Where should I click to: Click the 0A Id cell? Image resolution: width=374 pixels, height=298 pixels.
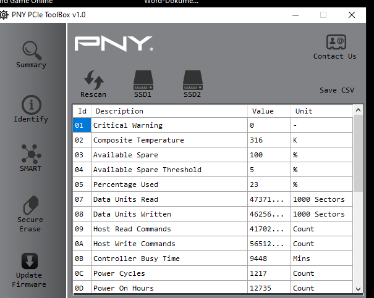[x=82, y=244]
